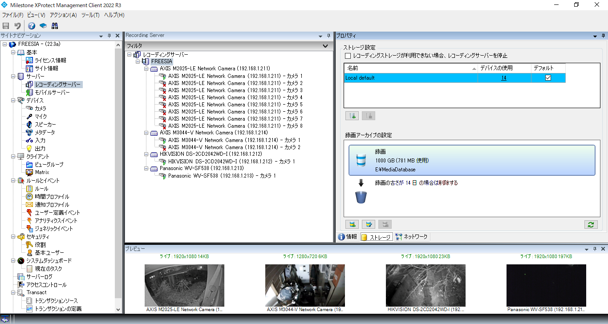Toggle デフォルト checkbox for Local default
608x324 pixels.
pos(548,77)
